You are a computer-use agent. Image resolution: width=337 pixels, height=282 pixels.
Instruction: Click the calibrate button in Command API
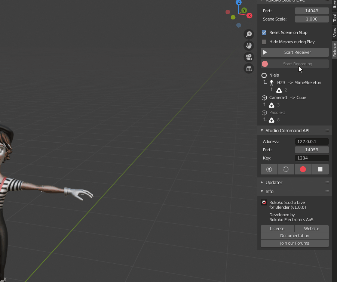coord(269,169)
